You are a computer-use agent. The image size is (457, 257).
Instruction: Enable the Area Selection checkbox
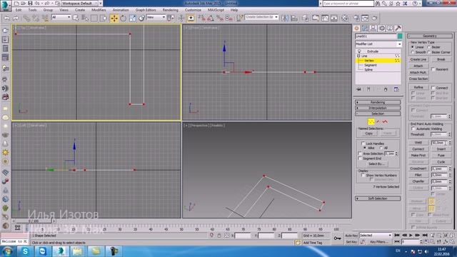[x=360, y=153]
